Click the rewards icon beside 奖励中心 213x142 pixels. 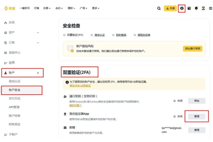pos(6,53)
